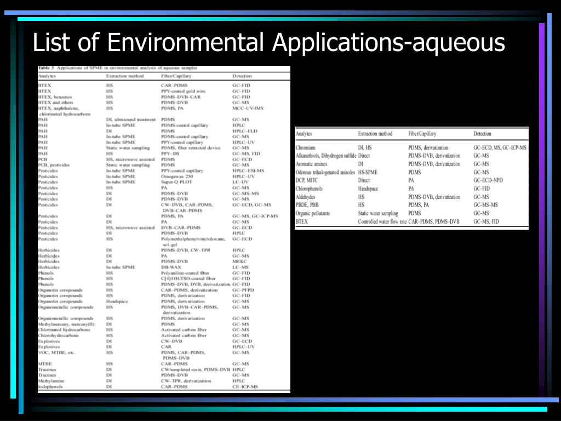The width and height of the screenshot is (561, 421).
Task: Click 'Detection' header in the left table
Action: (242, 76)
